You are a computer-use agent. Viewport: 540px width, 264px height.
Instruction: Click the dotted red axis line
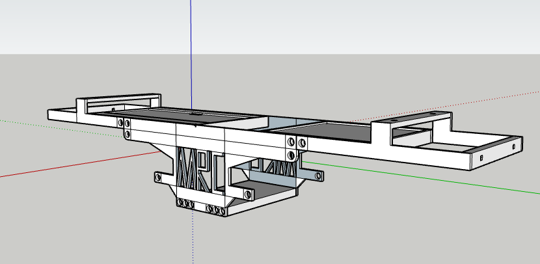[x=444, y=107]
